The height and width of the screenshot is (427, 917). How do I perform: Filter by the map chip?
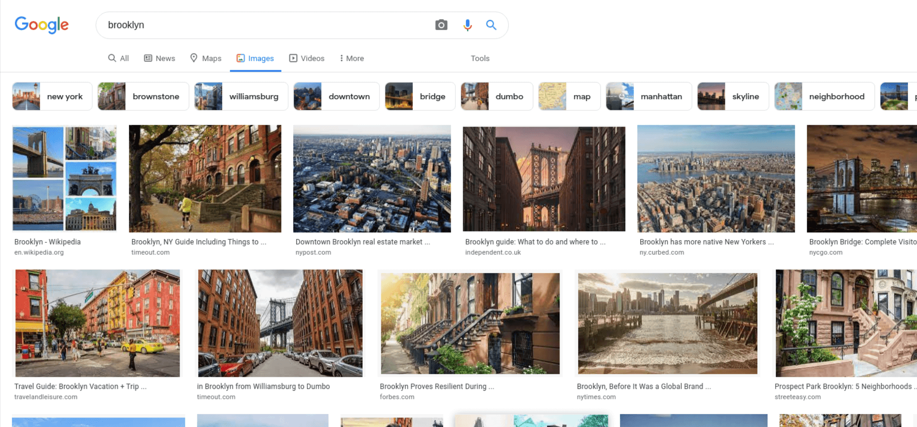(x=570, y=96)
